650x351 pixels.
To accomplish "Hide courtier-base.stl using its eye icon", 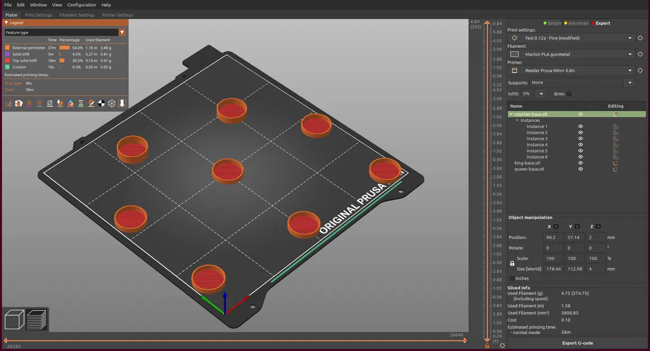I will point(580,114).
